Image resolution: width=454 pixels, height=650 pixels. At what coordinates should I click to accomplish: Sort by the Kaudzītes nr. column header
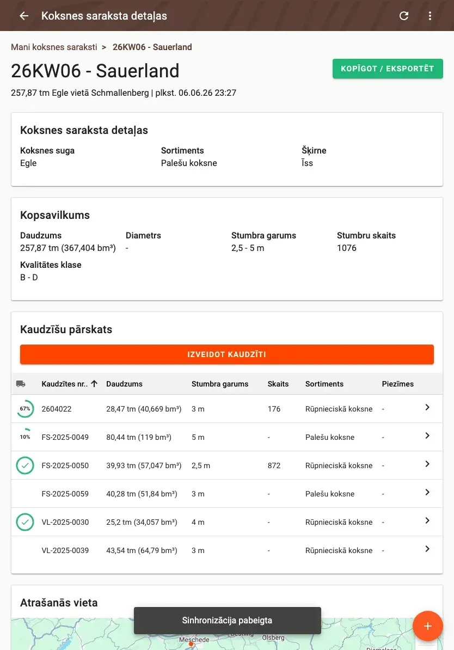tap(64, 384)
